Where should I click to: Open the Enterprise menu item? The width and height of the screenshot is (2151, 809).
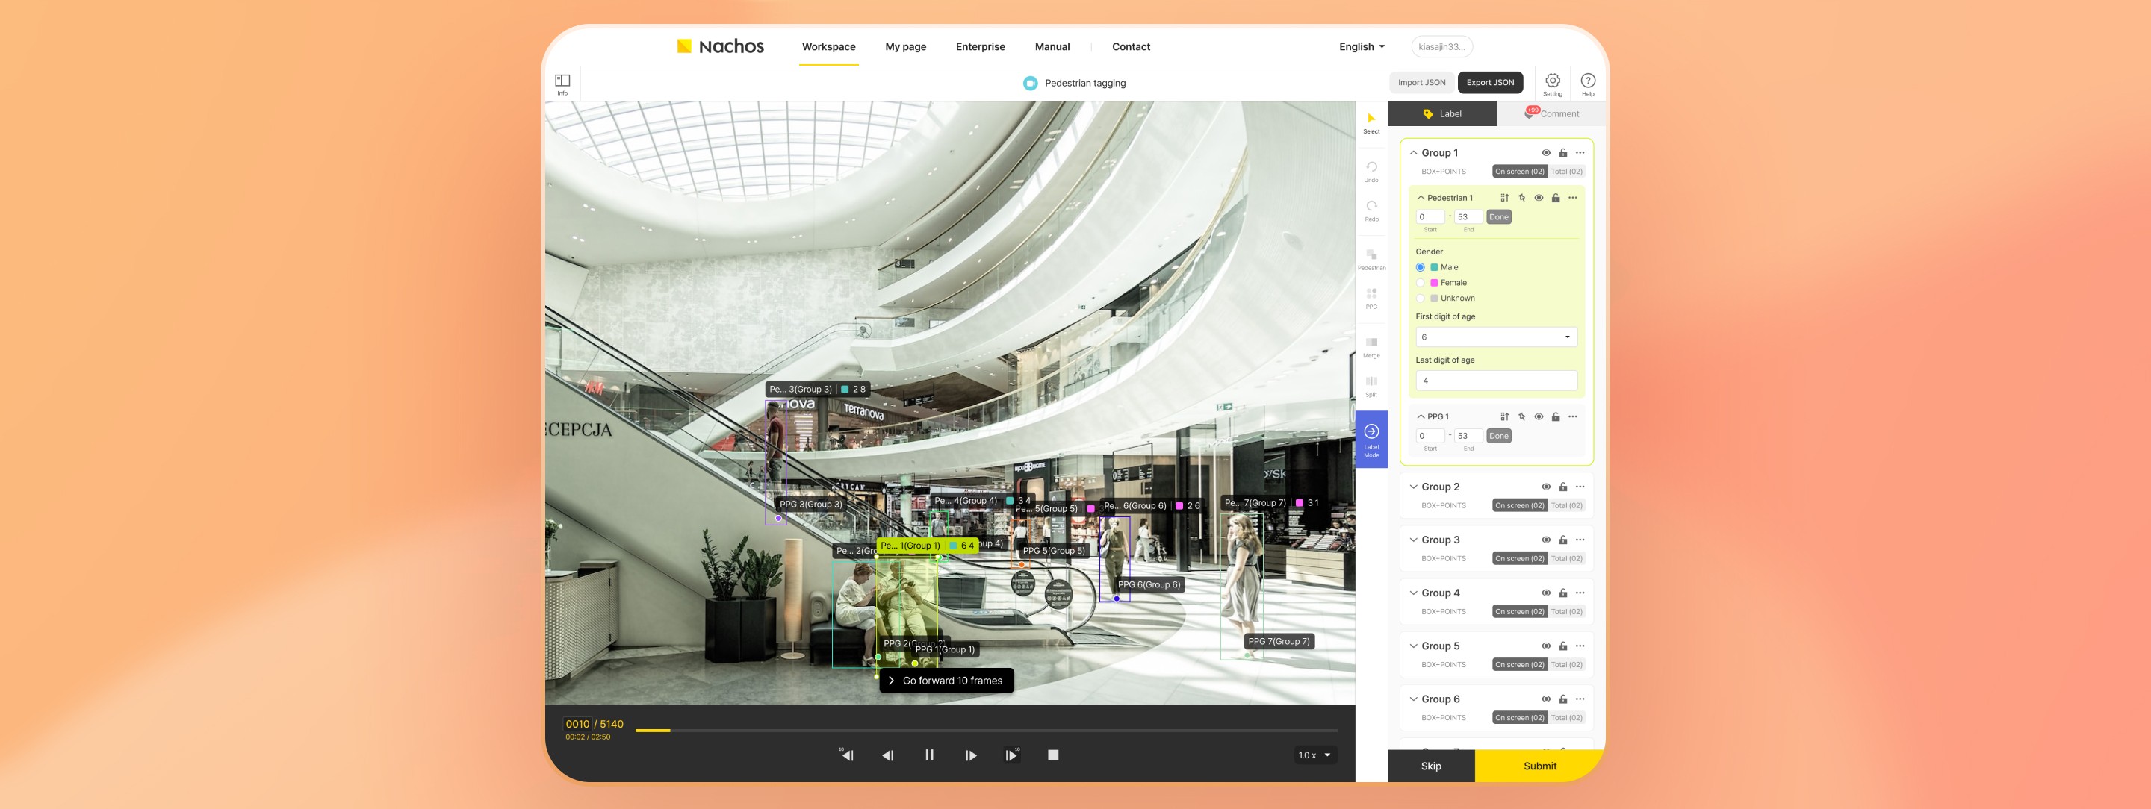pyautogui.click(x=979, y=47)
